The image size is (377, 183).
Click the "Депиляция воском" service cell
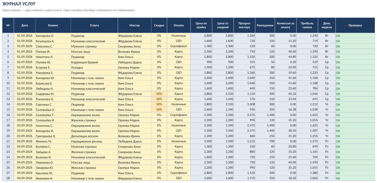pos(94,136)
